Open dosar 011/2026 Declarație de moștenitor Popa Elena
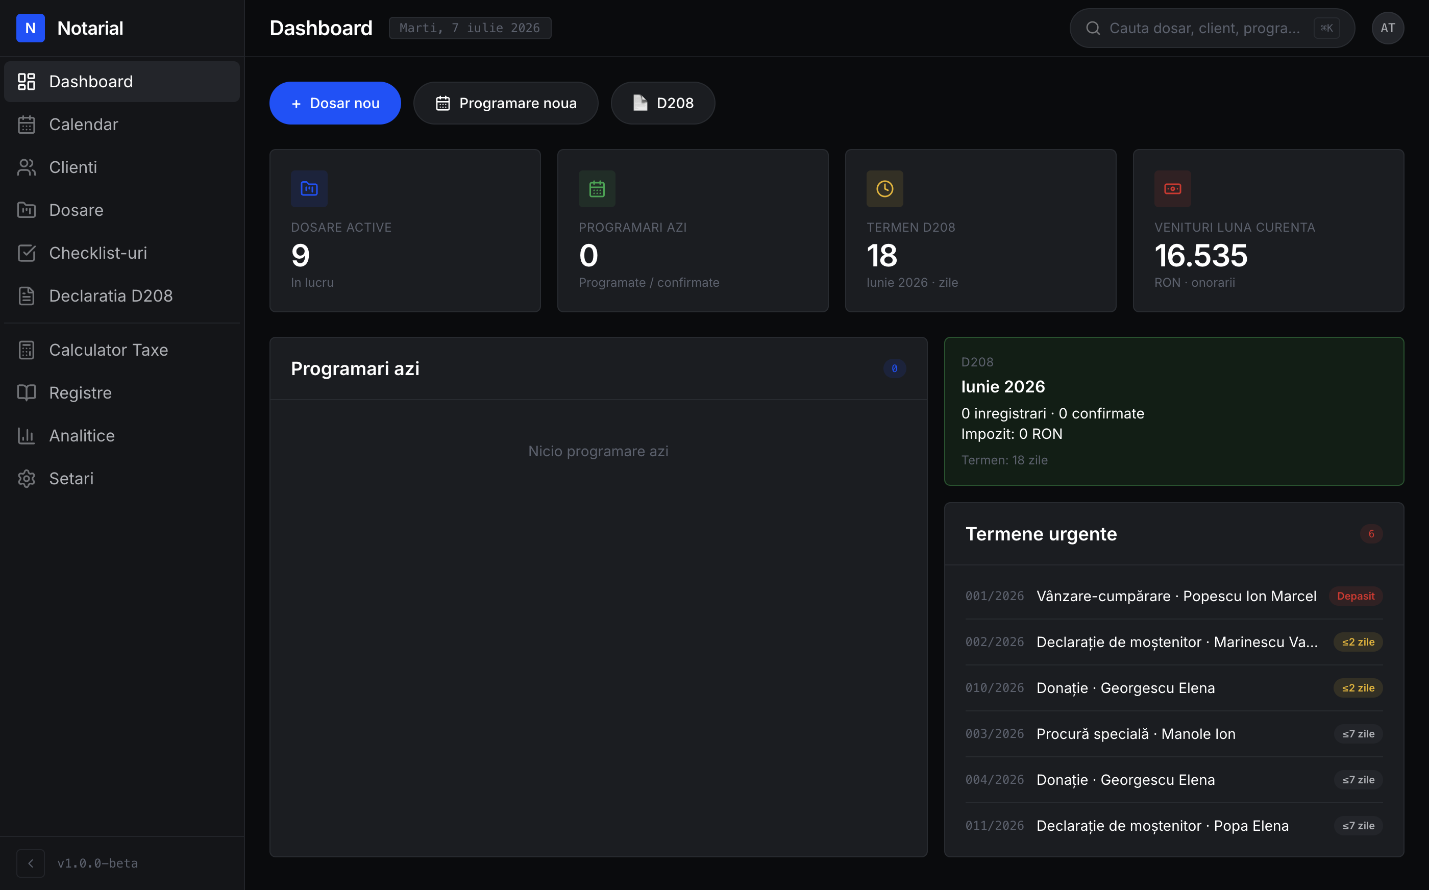1429x890 pixels. tap(1174, 826)
